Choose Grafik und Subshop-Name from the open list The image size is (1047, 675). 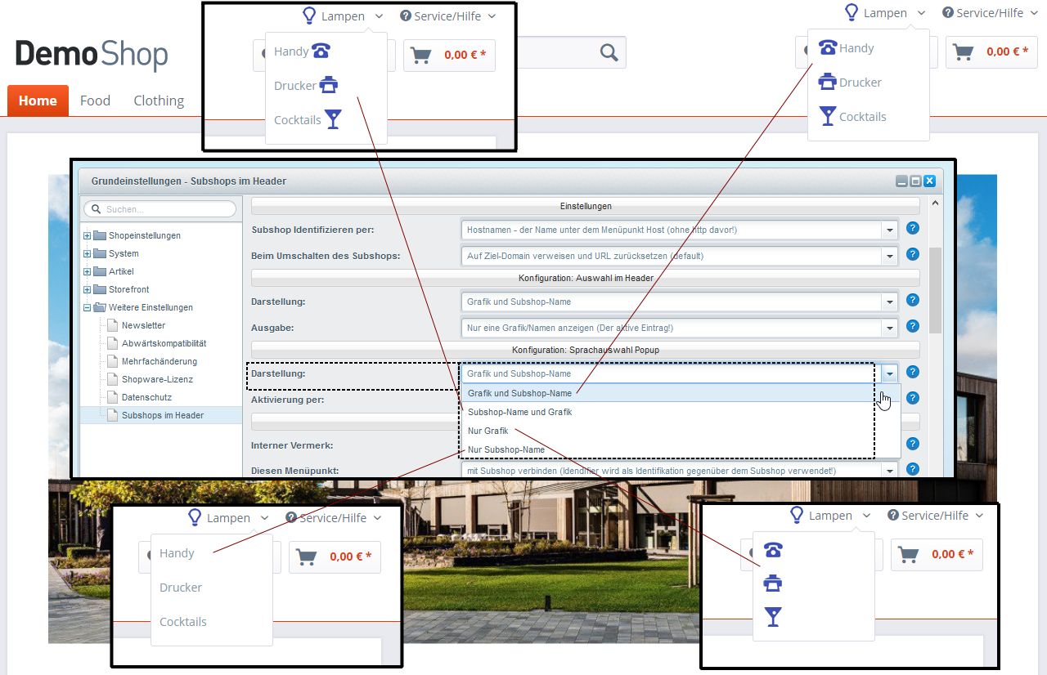click(680, 393)
